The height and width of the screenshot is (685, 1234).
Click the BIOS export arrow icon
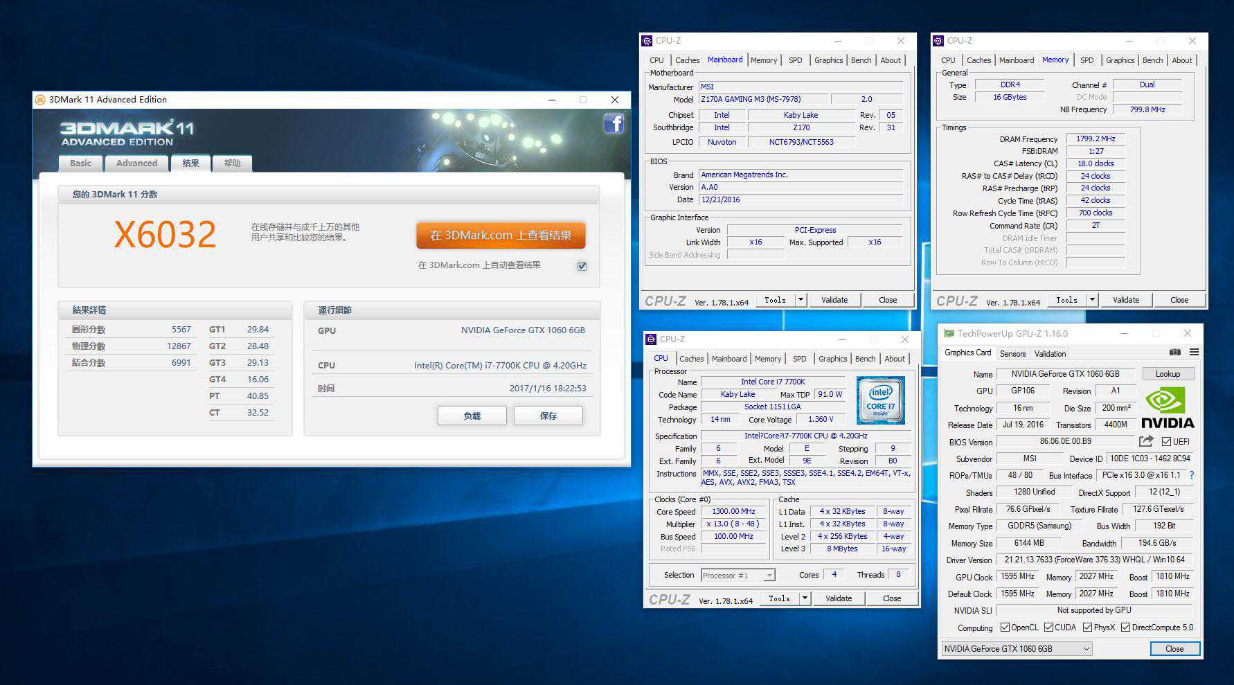click(1146, 441)
